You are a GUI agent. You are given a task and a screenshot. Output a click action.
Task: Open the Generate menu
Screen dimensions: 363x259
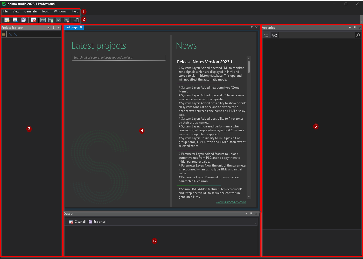(30, 11)
